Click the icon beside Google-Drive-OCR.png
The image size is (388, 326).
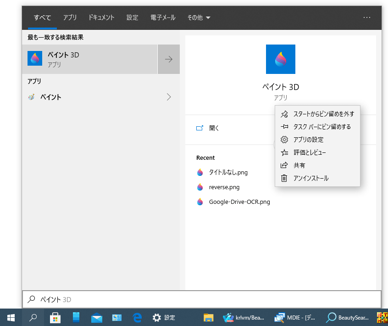coord(200,202)
